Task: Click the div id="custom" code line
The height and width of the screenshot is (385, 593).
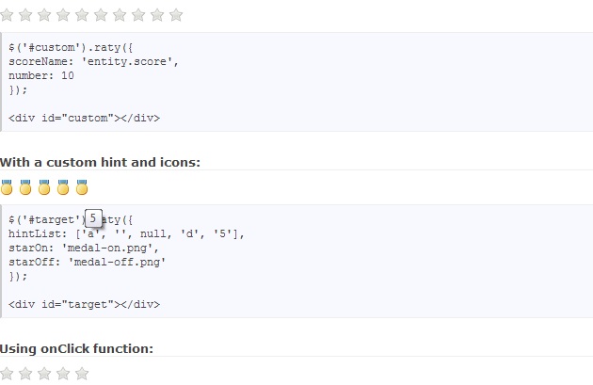Action: pos(84,118)
